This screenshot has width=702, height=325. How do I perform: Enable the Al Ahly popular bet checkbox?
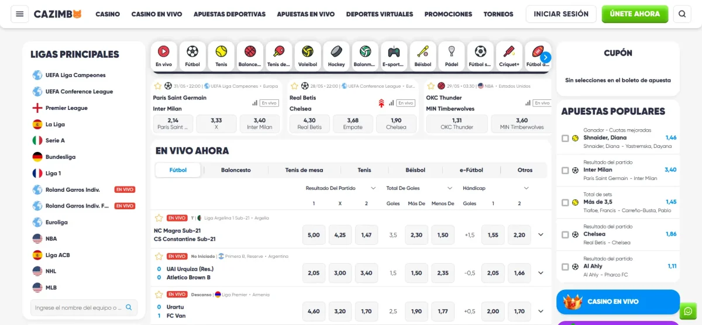(x=565, y=267)
